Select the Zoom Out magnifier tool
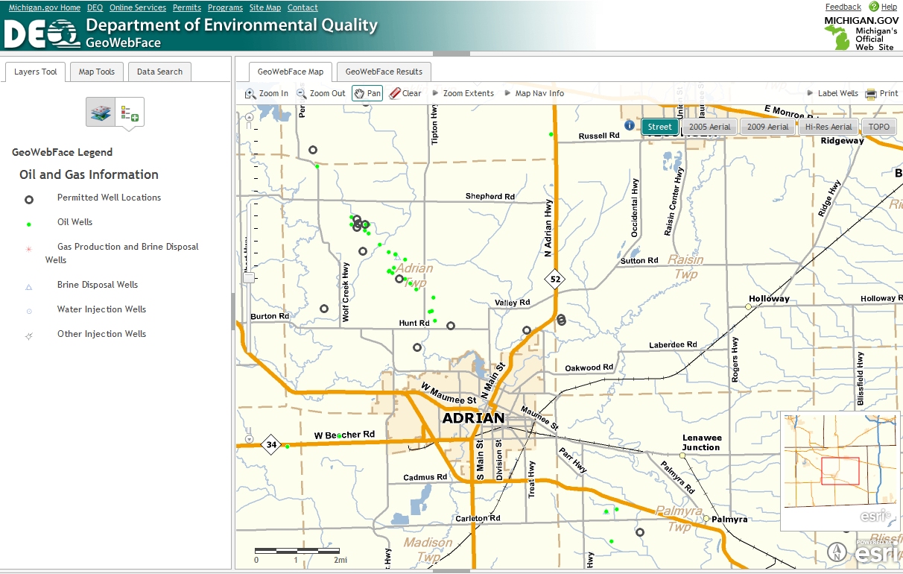The image size is (903, 574). (320, 93)
